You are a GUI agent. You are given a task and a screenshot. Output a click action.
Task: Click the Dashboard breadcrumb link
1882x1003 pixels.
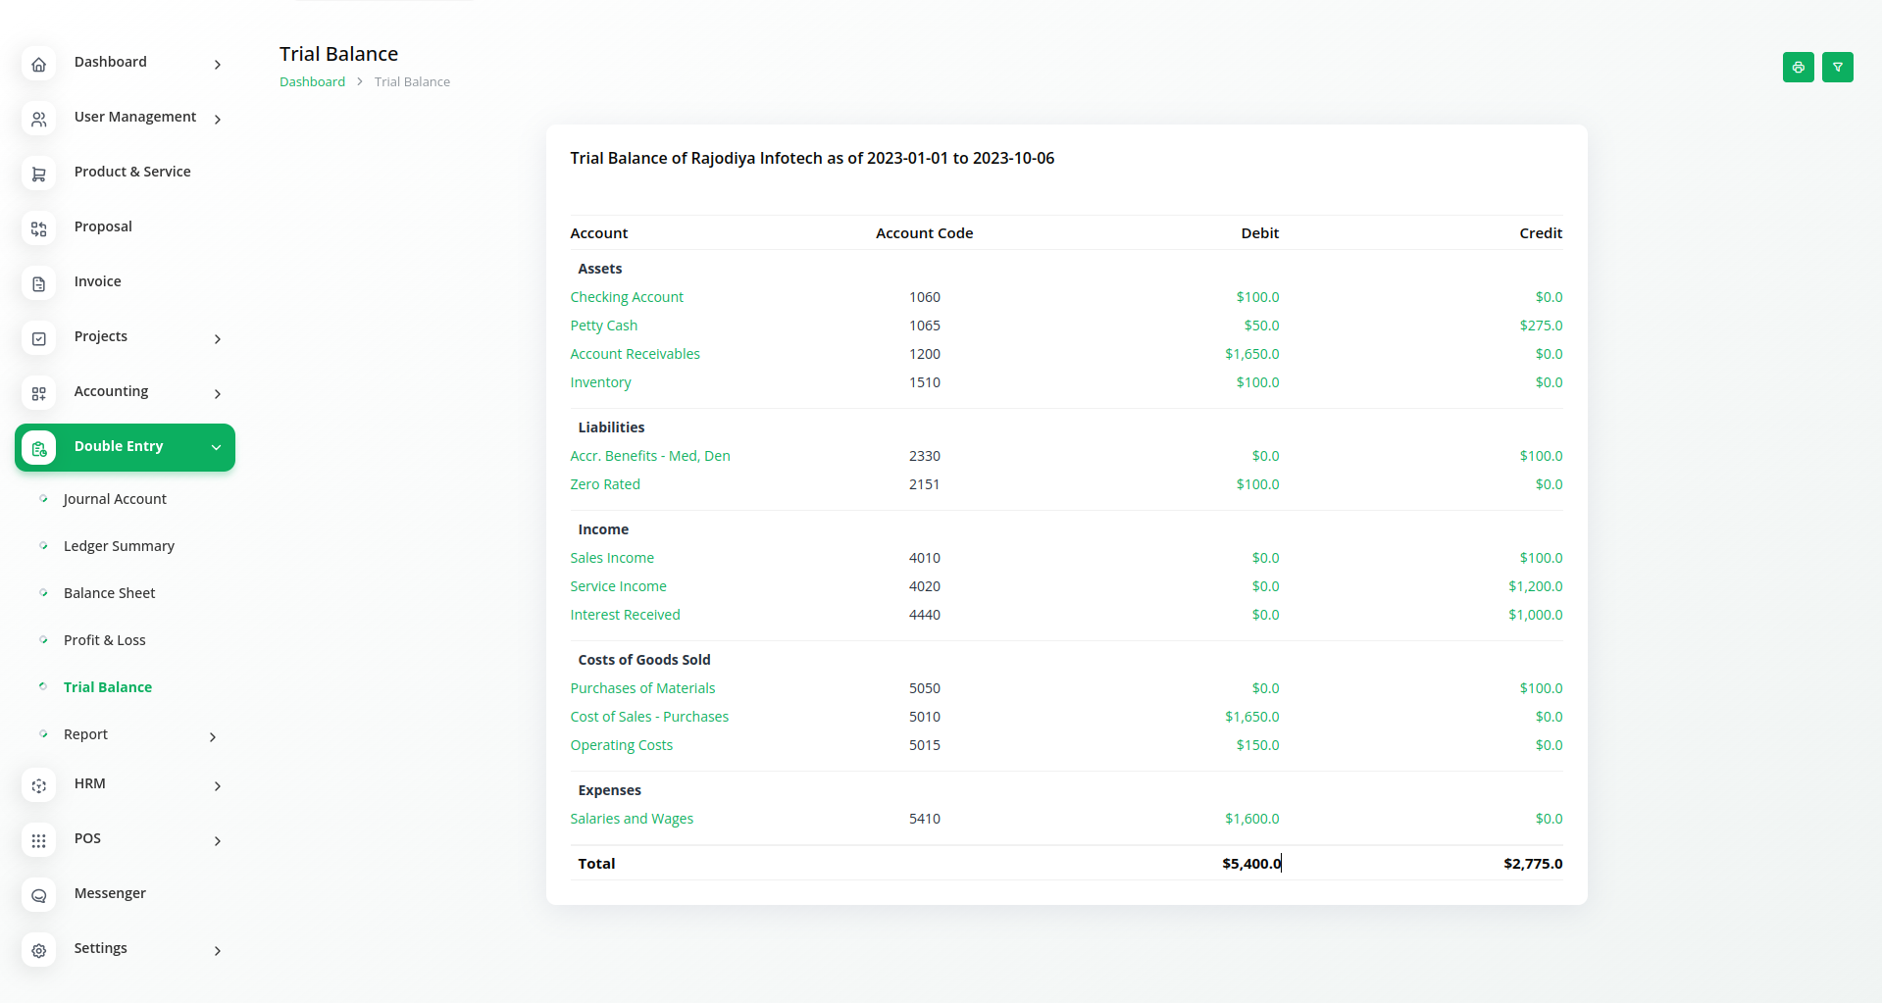[x=312, y=82]
